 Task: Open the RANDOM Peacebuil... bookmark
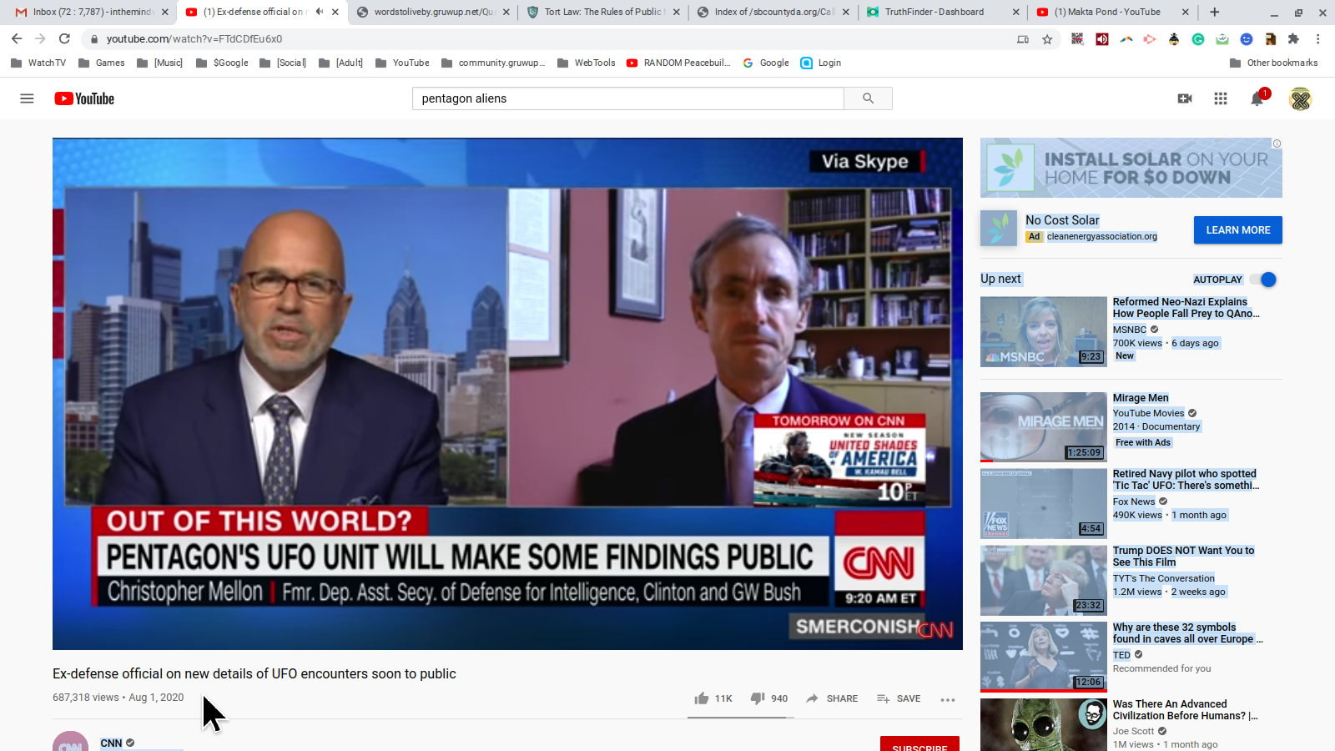pyautogui.click(x=678, y=63)
